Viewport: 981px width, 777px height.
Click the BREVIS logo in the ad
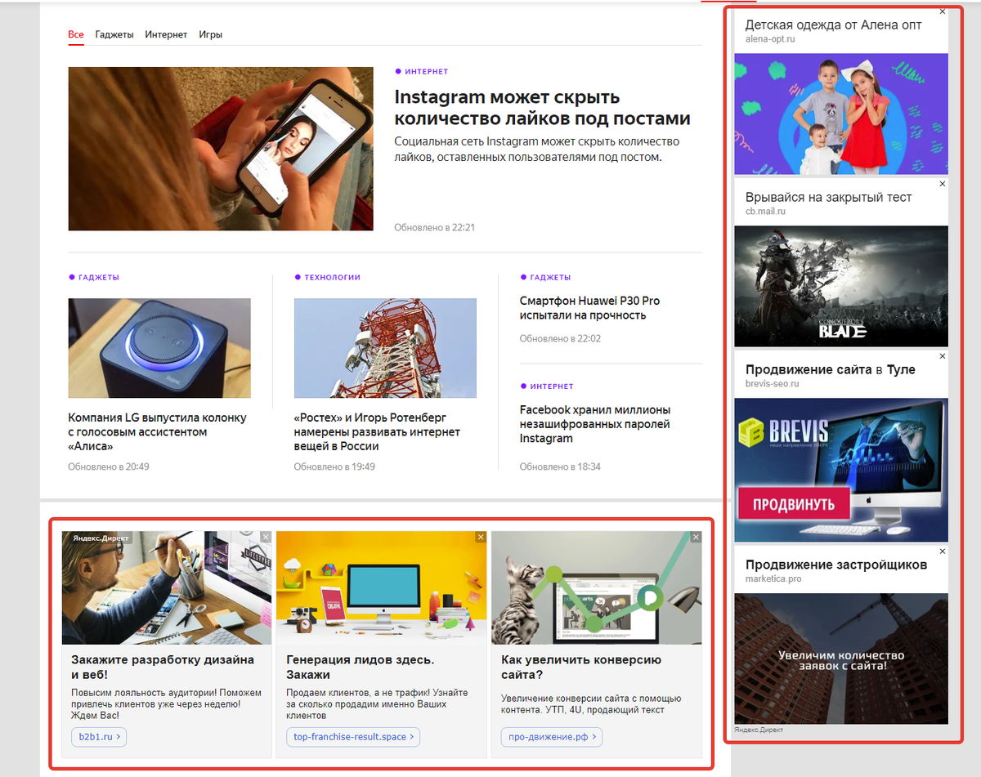coord(784,433)
